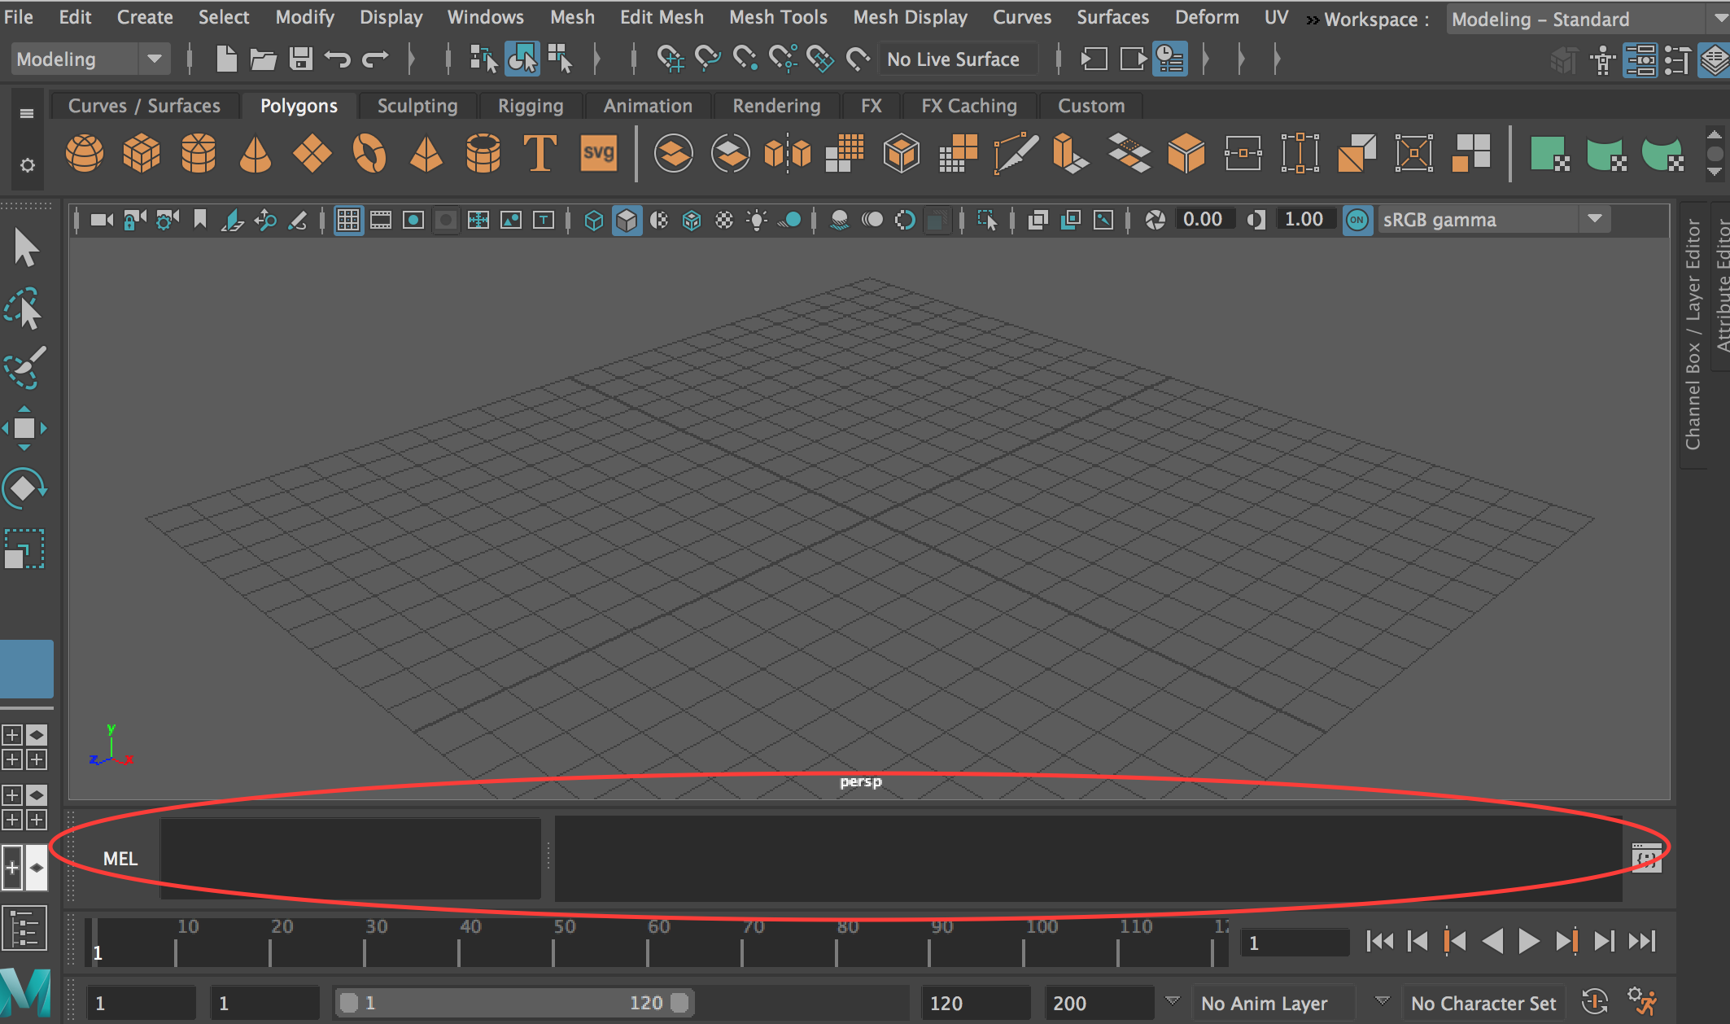Select the Multi-Cut knife tool on shelf
Screen dimensions: 1730x1024
1016,153
